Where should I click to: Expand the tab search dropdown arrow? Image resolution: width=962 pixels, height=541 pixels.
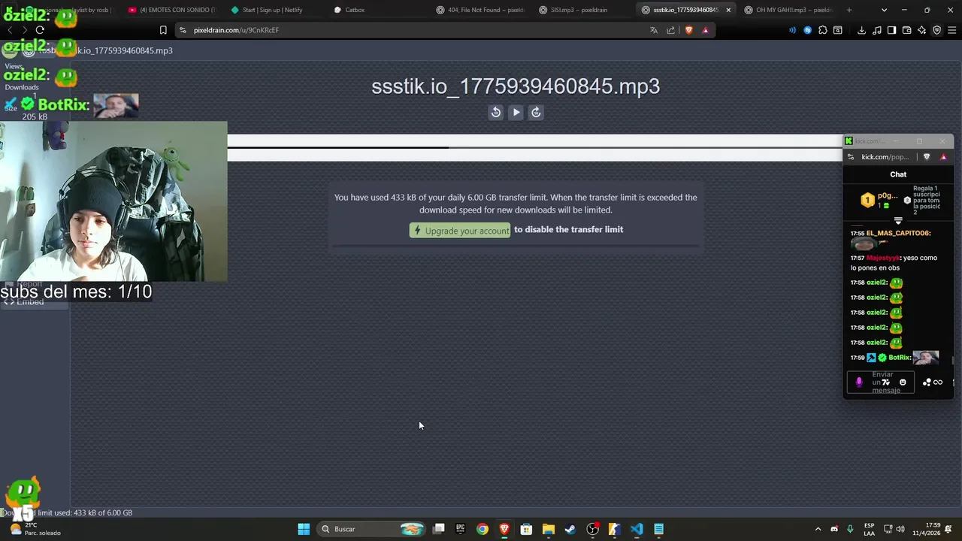(x=884, y=10)
